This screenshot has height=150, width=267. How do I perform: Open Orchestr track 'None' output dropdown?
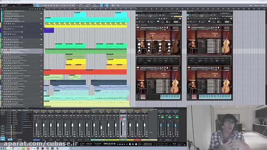tap(12, 37)
